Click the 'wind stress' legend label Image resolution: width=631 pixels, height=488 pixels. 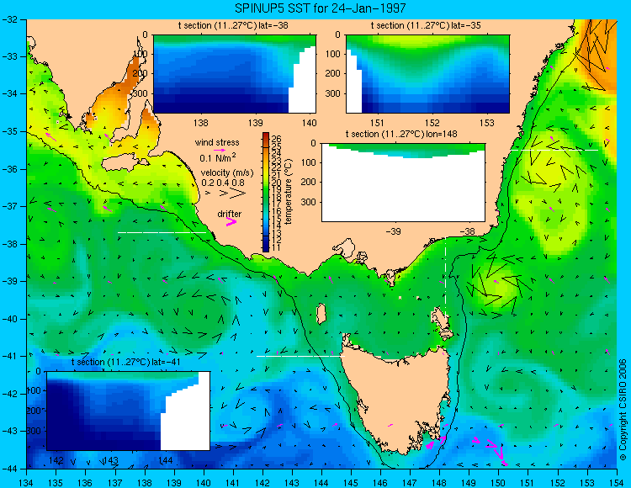pyautogui.click(x=217, y=142)
